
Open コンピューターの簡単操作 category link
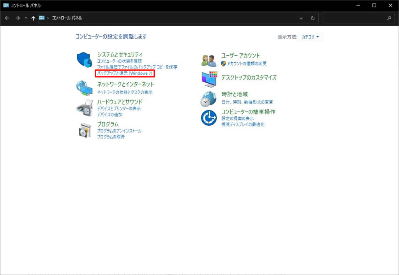pyautogui.click(x=248, y=112)
